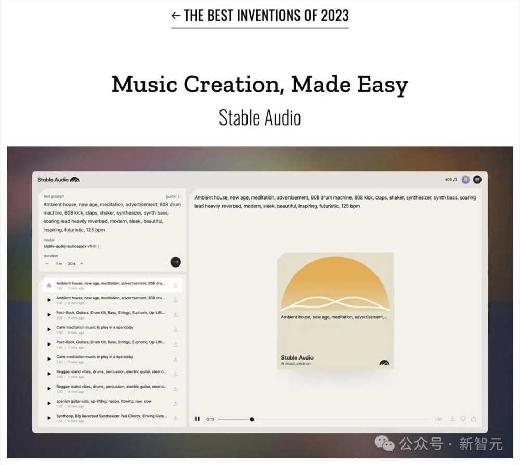Image resolution: width=520 pixels, height=465 pixels.
Task: Click the 30s duration seconds value
Action: click(x=72, y=264)
